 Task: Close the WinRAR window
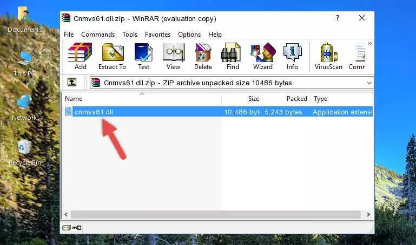[x=361, y=18]
